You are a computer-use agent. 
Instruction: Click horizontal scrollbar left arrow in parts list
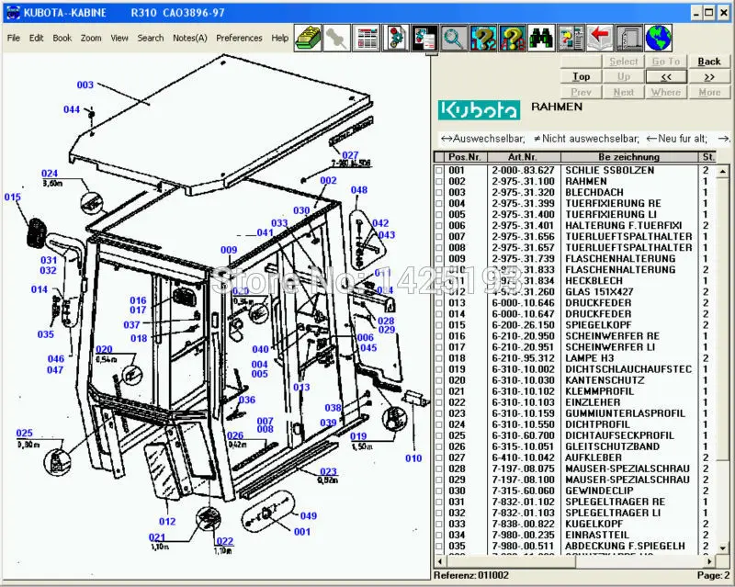click(x=440, y=560)
